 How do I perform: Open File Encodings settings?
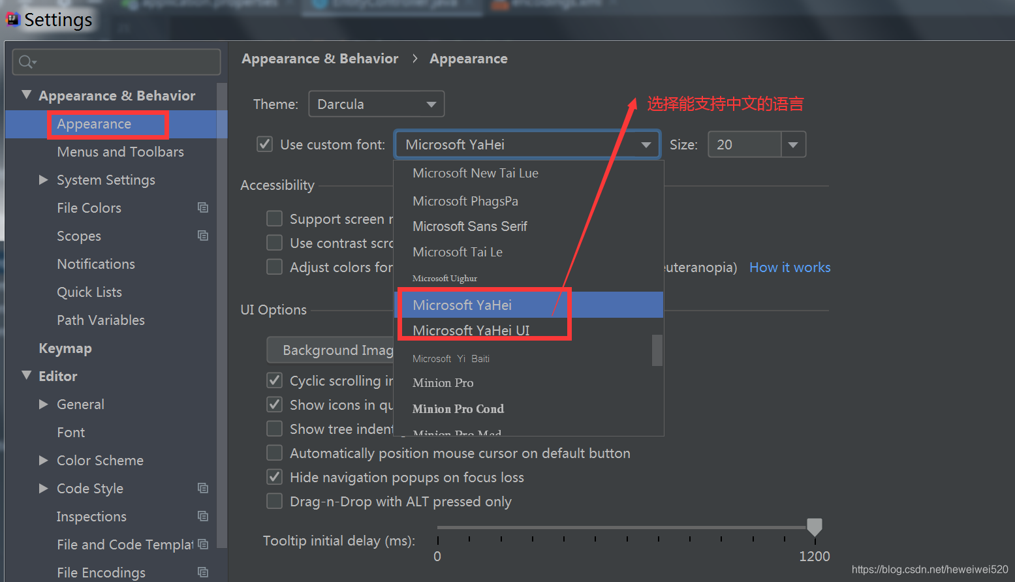(x=101, y=573)
